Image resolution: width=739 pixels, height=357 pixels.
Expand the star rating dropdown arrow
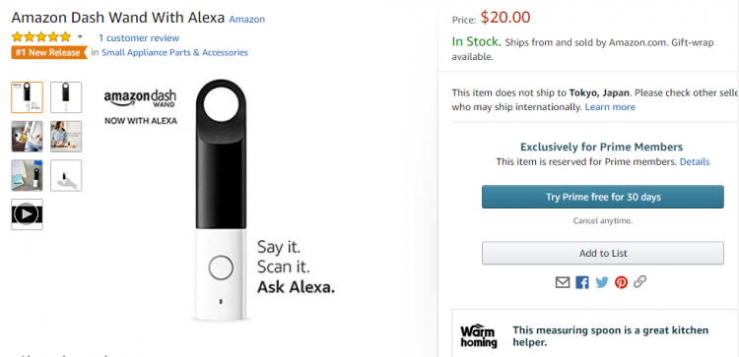(x=80, y=37)
